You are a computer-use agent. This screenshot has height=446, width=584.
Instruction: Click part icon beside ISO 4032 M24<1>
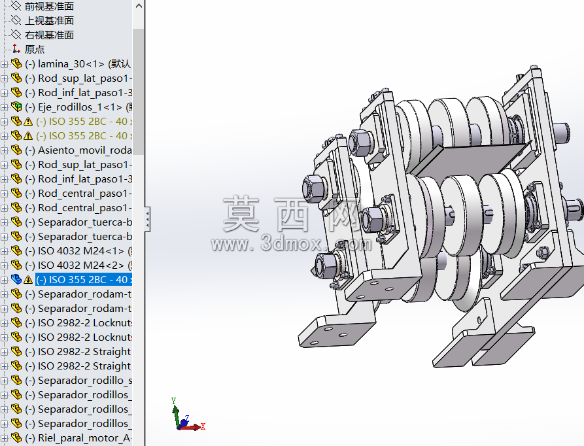16,250
